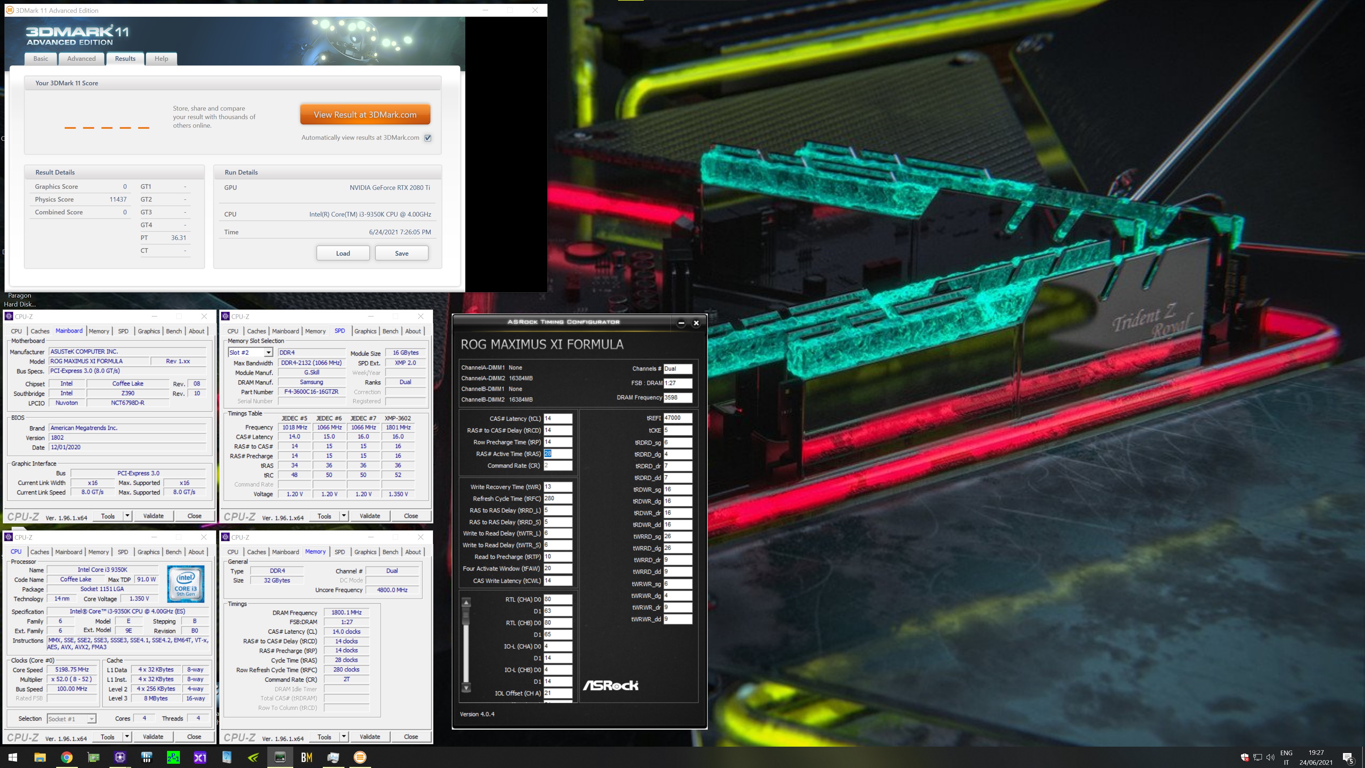Image resolution: width=1365 pixels, height=768 pixels.
Task: Open the network connection tray icon
Action: click(x=1257, y=757)
